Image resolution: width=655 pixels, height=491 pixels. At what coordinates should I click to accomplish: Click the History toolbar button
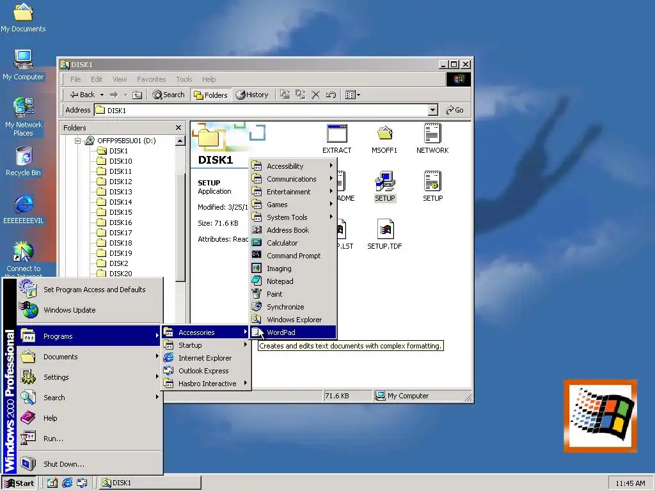click(x=252, y=95)
